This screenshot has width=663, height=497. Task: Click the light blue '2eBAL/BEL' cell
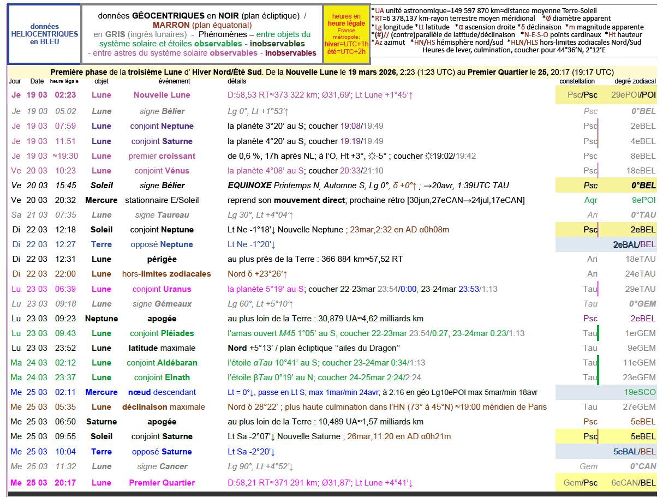pos(634,245)
